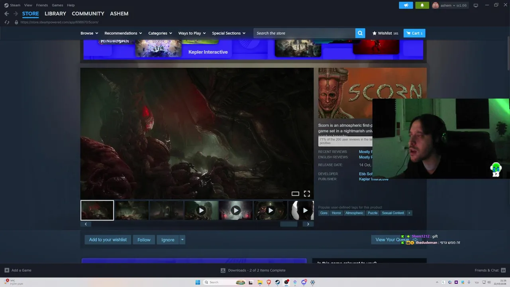Click the Puzzle tag
510x287 pixels.
373,213
